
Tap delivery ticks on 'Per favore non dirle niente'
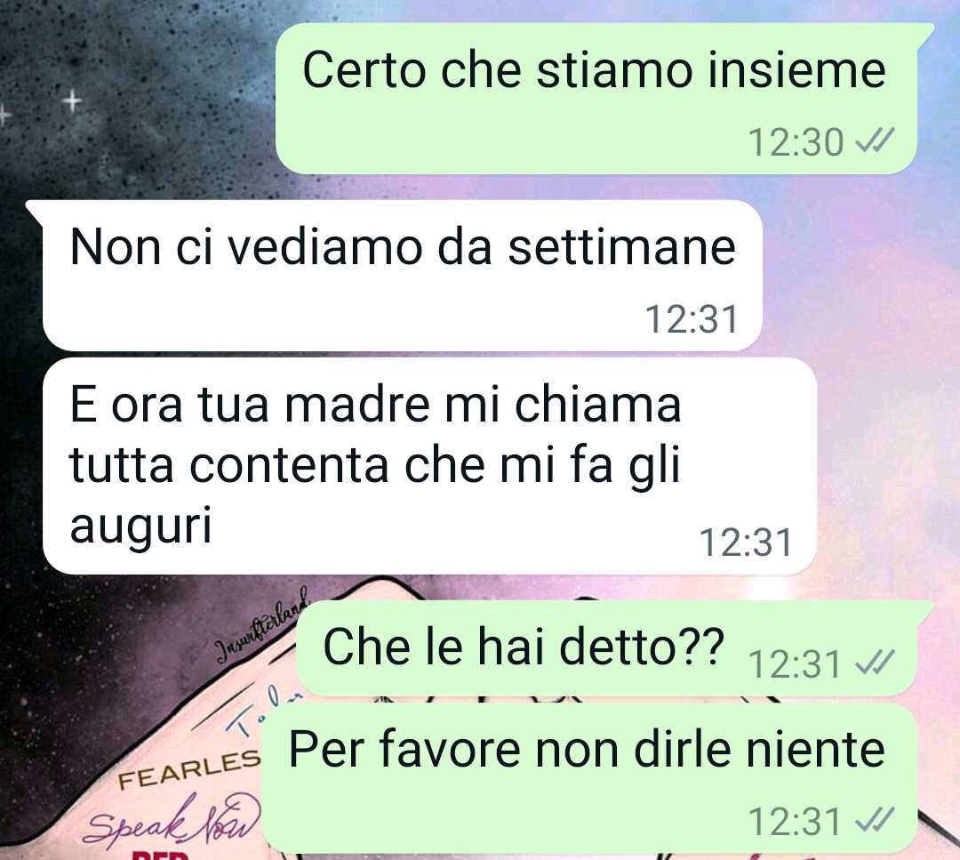coord(875,821)
